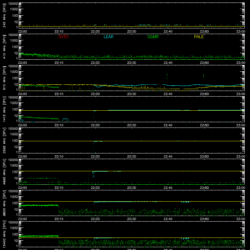Select the '410 MHz [SFU]' axis title

coord(4,47)
